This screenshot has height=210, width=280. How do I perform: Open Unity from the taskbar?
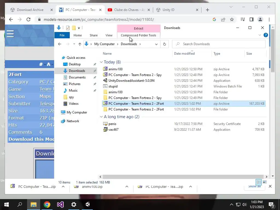click(87, 205)
